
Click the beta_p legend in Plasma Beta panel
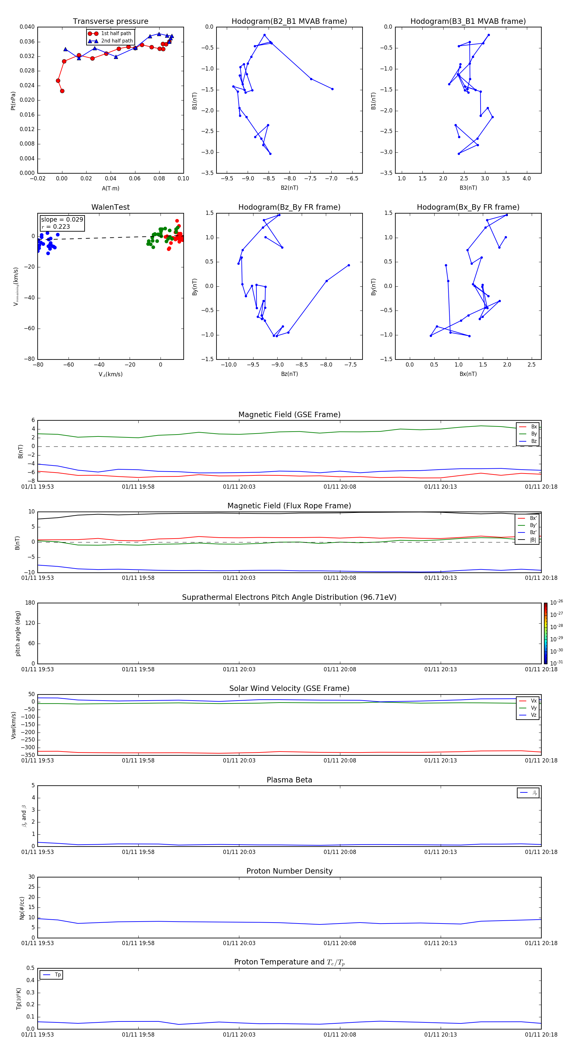(528, 793)
